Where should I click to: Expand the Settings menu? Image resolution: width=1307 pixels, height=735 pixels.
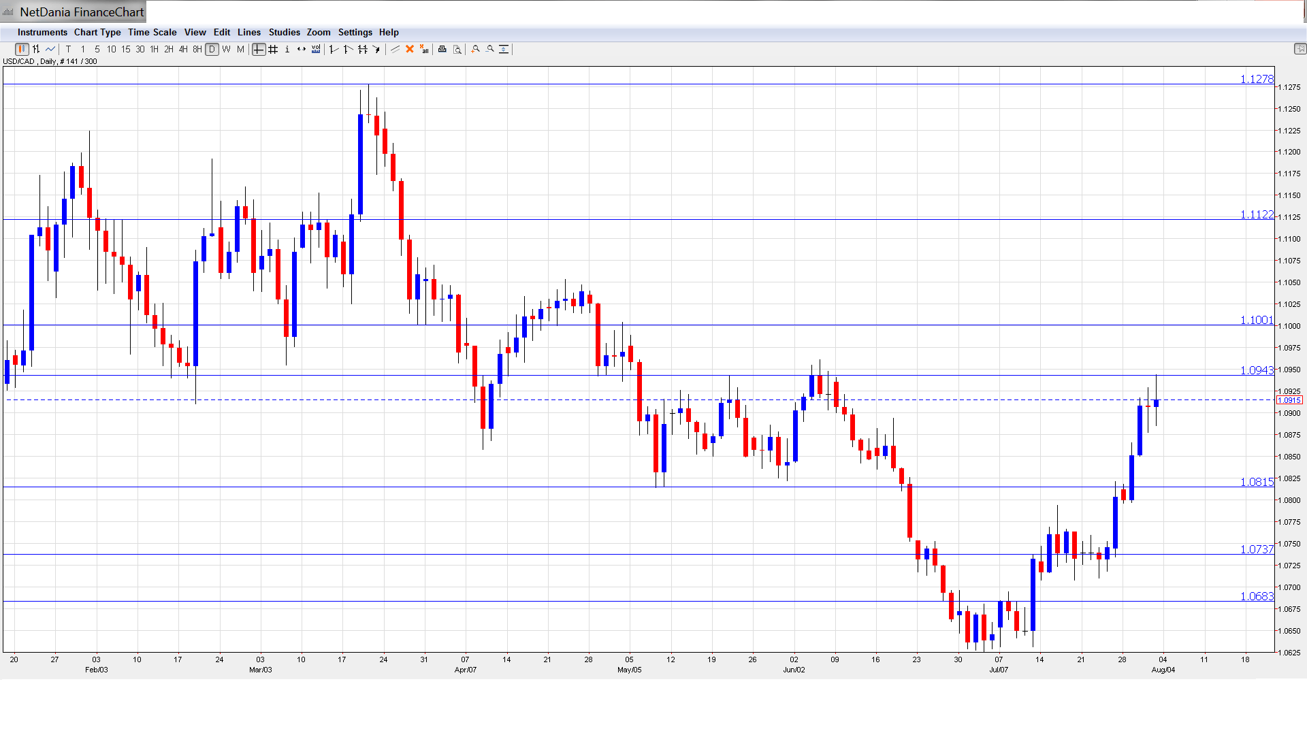tap(355, 32)
